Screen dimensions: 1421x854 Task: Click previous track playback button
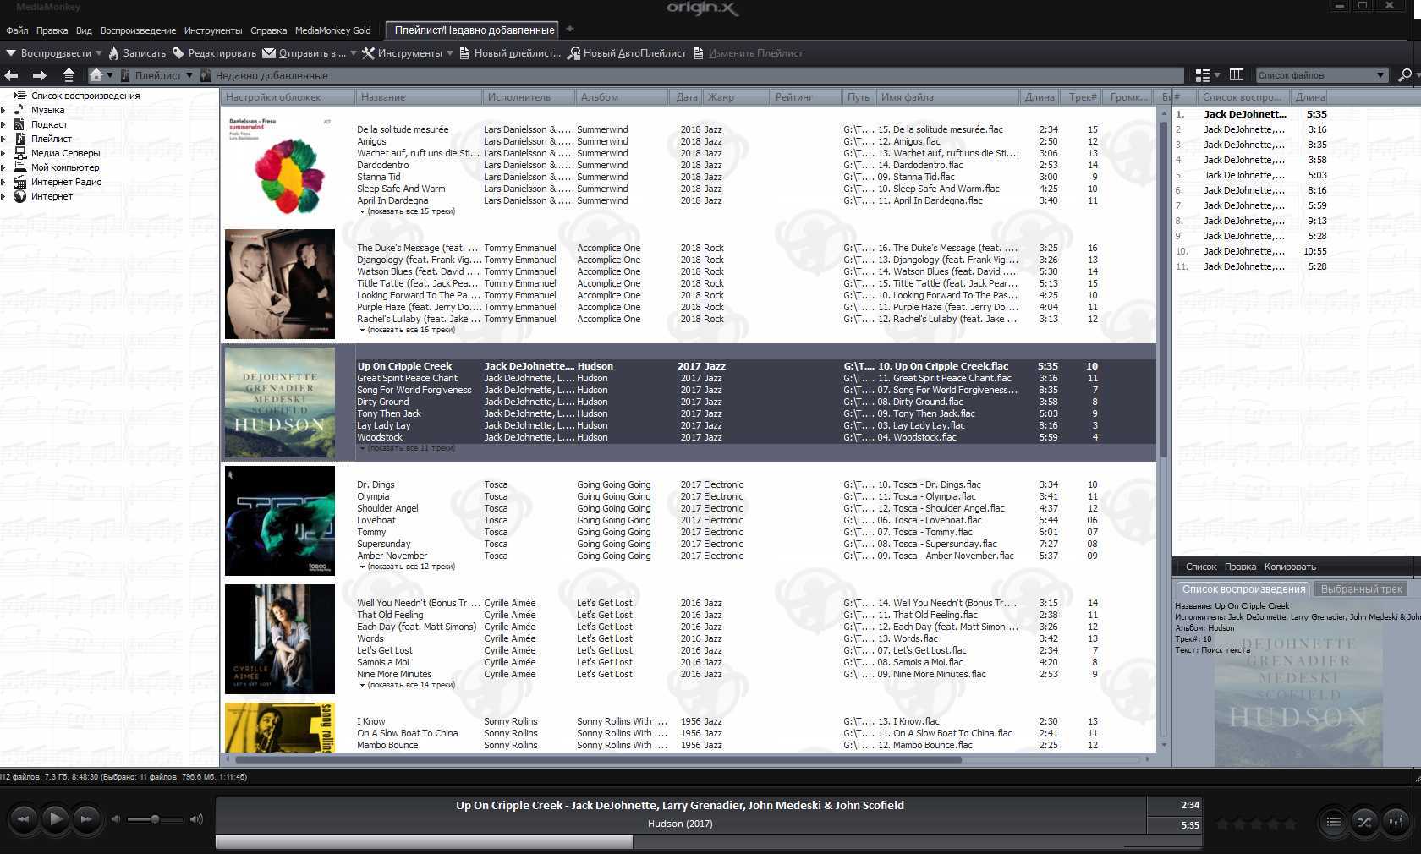[23, 818]
